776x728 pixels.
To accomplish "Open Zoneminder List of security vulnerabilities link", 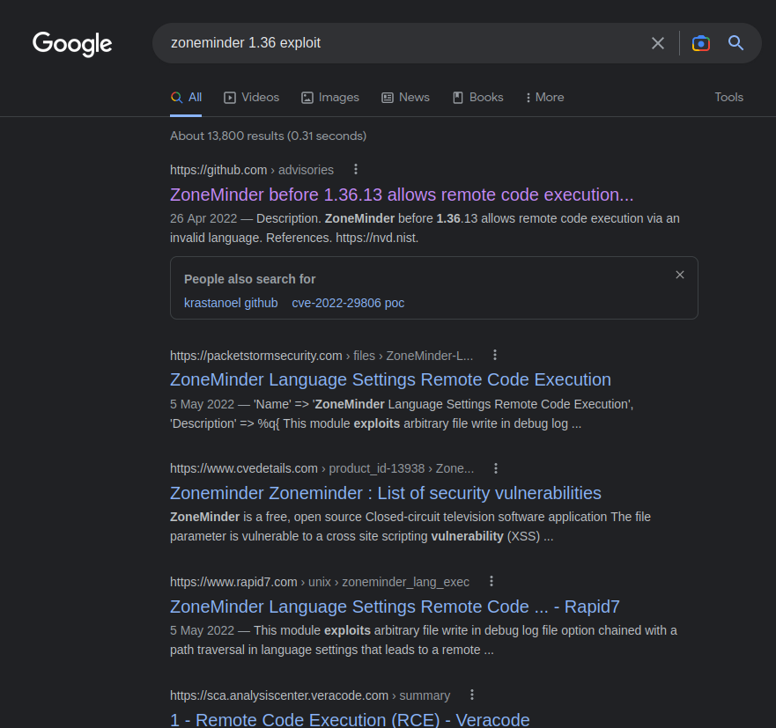I will tap(386, 493).
